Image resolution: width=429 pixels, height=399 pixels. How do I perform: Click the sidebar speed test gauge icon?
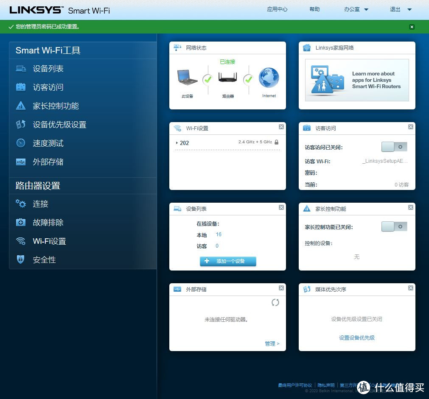pos(21,143)
